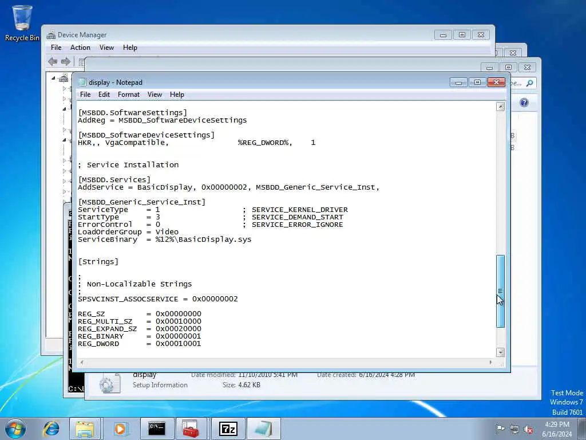The height and width of the screenshot is (440, 586).
Task: Click the 'REG_MULTI_SZ' line in Notepad
Action: [x=140, y=321]
